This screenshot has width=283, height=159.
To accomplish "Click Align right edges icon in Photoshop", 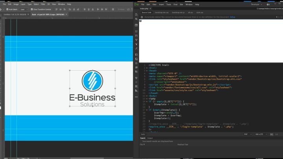I will (x=78, y=9).
